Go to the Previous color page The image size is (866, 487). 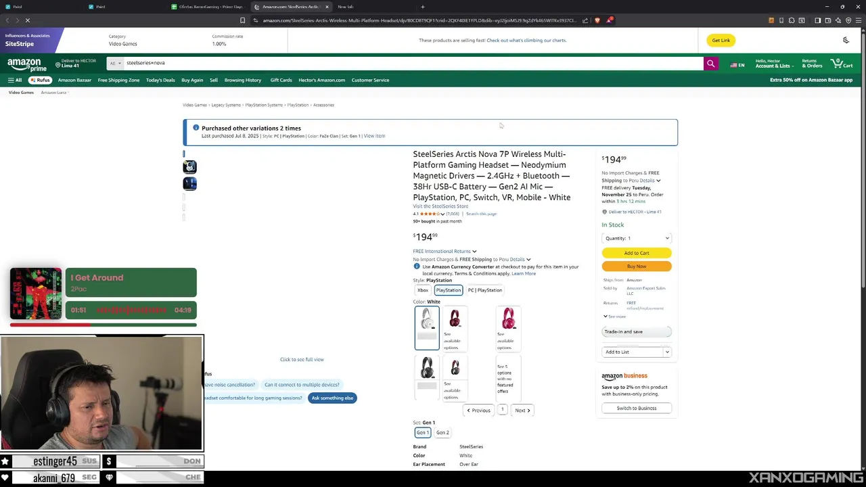pos(478,411)
